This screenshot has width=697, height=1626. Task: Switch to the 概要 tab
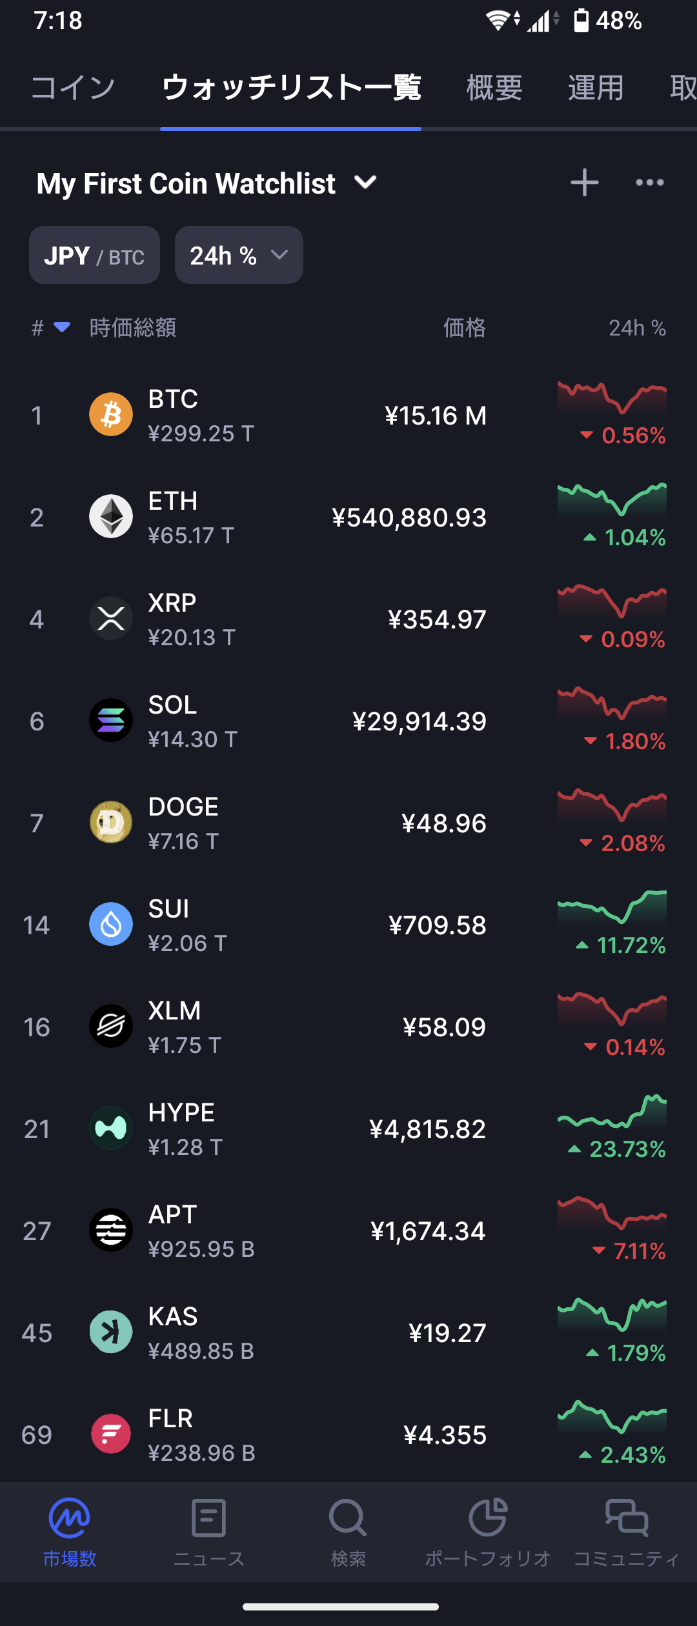pyautogui.click(x=494, y=87)
